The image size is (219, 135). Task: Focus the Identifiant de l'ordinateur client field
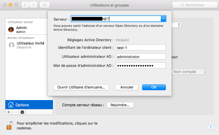coord(141,48)
